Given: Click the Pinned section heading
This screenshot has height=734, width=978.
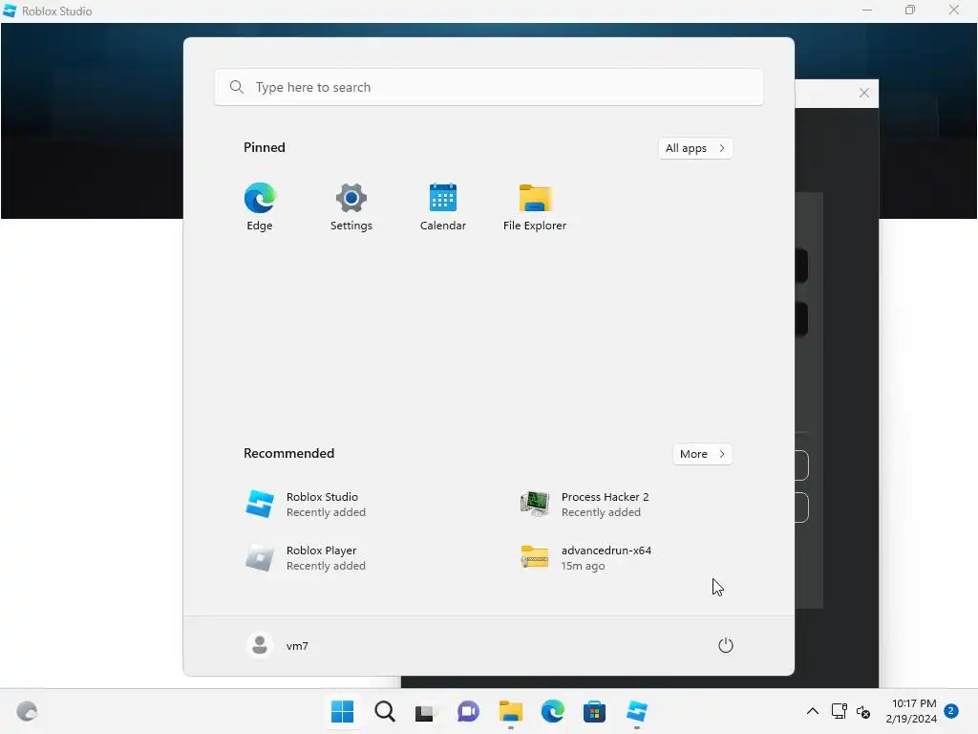Looking at the screenshot, I should click(x=265, y=147).
